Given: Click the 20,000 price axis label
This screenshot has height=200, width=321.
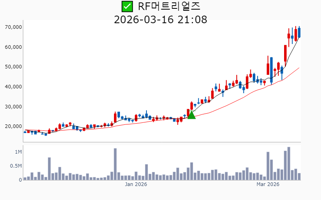Looking at the screenshot, I should click(13, 126).
